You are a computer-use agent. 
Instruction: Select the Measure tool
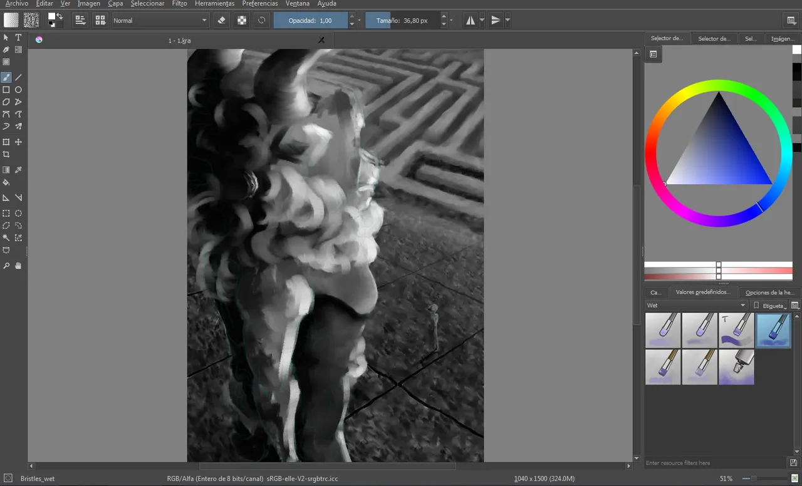19,198
